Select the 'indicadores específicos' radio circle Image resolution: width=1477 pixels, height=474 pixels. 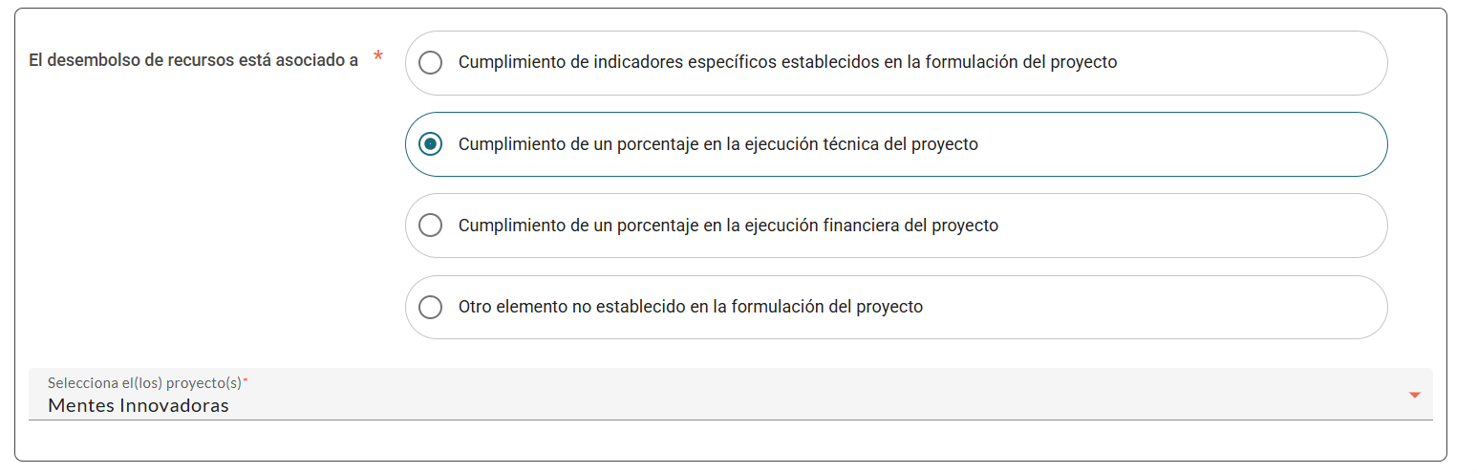[x=431, y=62]
